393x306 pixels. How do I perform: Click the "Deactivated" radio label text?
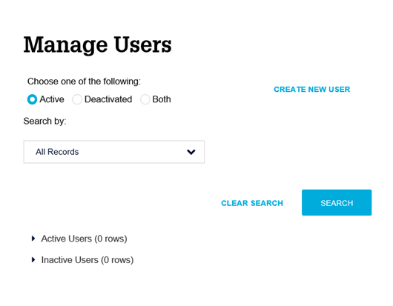tap(108, 99)
